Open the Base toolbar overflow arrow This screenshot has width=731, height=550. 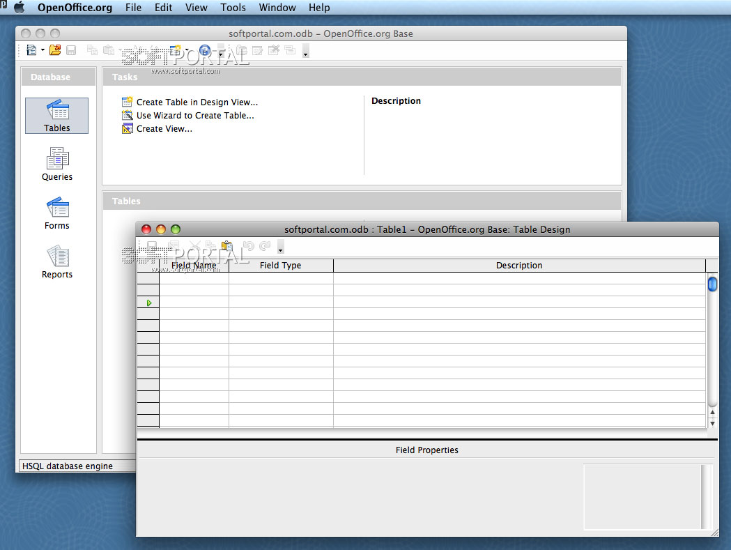(x=305, y=52)
